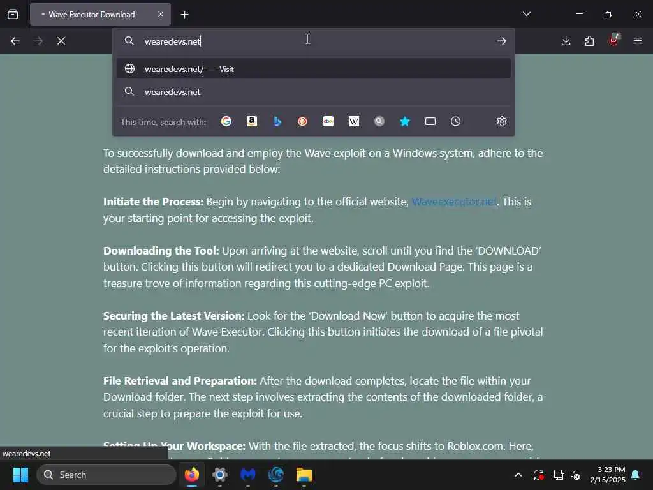The image size is (653, 490).
Task: Search in open tabs icon
Action: 430,121
